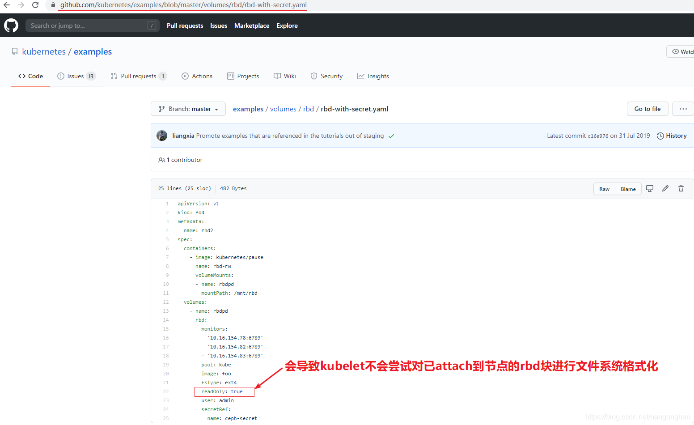Open the Branch: master dropdown

click(x=188, y=109)
